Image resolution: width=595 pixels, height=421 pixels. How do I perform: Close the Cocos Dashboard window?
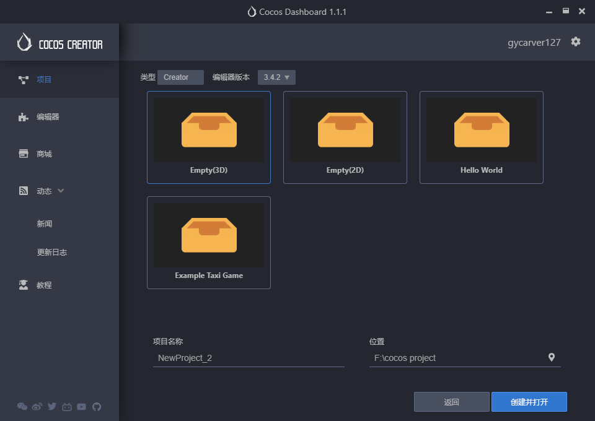tap(582, 11)
